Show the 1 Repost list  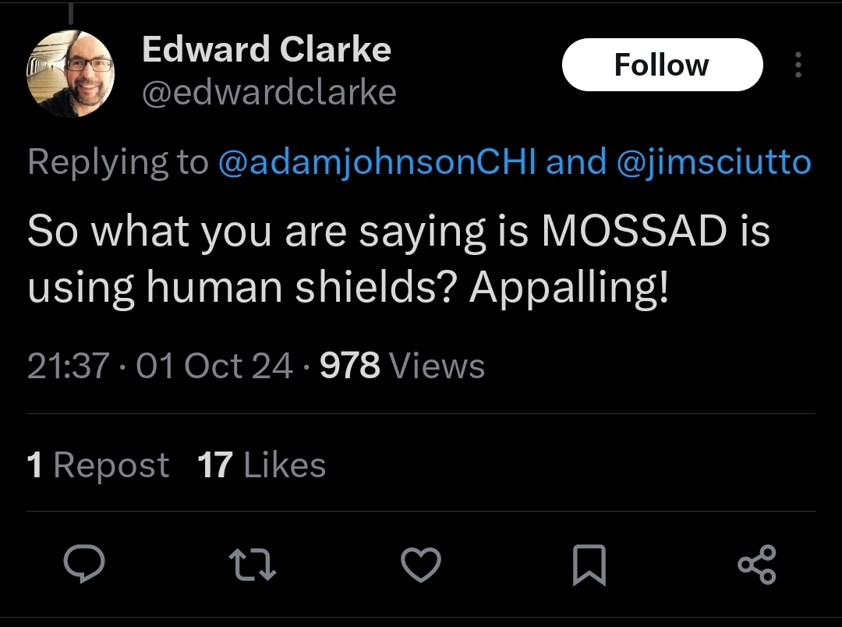point(97,465)
